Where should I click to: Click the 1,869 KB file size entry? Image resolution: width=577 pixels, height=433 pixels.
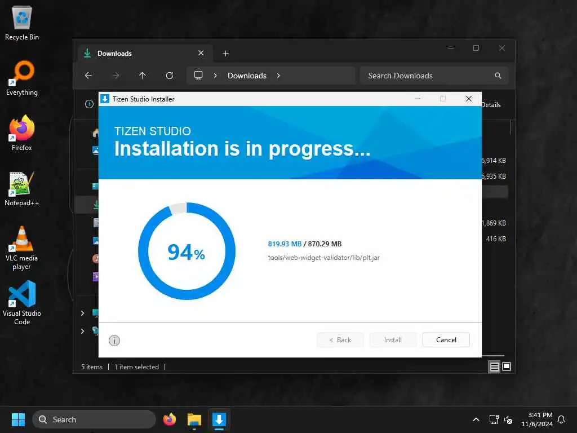click(x=494, y=223)
